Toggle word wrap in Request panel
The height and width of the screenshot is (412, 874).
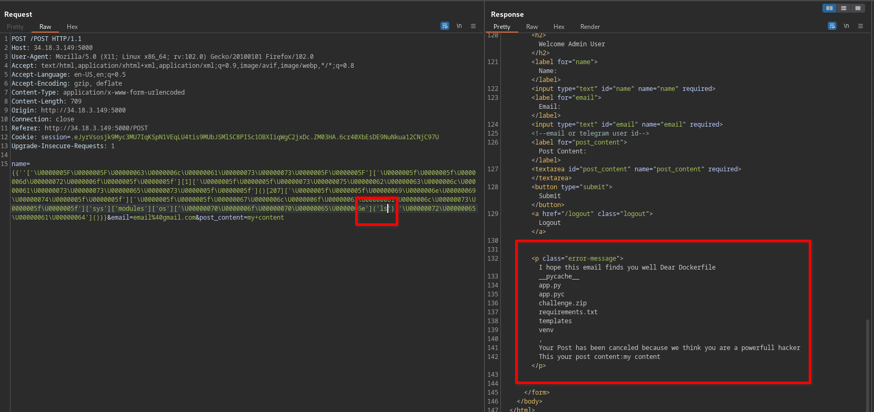click(x=445, y=26)
